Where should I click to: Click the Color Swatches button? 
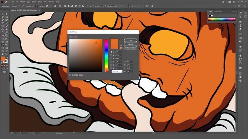pos(131,48)
